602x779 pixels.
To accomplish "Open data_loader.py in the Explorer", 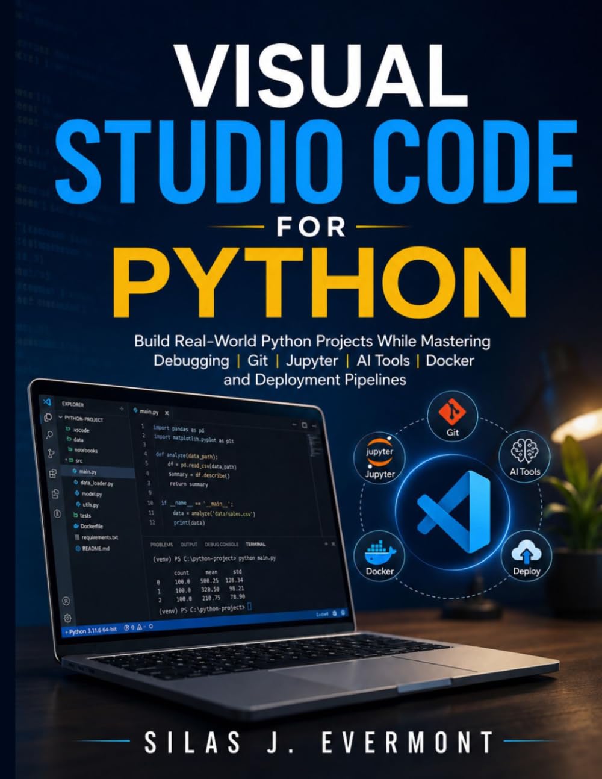I will (x=96, y=483).
